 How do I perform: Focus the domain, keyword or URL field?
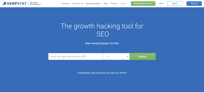pyautogui.click(x=76, y=56)
